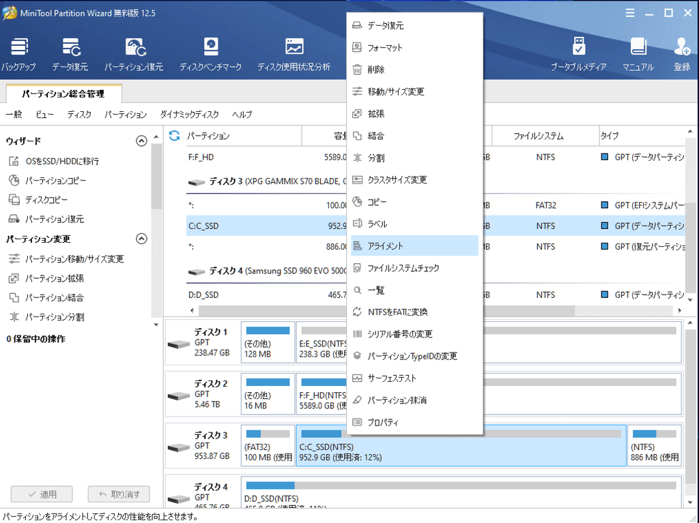Image resolution: width=699 pixels, height=523 pixels.
Task: Choose シリアル番号の変更 in the context menu
Action: 414,333
